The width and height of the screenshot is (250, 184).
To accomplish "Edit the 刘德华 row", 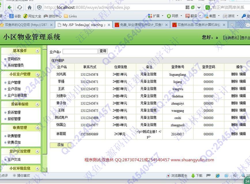I will tap(243, 96).
